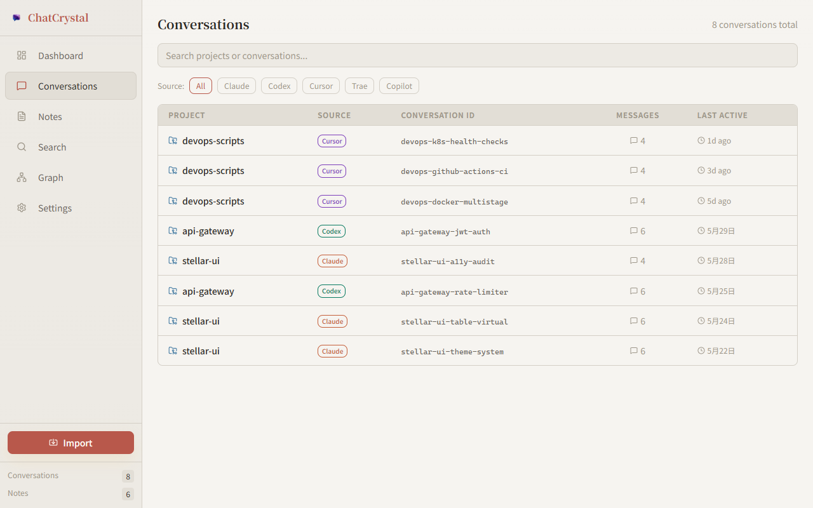813x508 pixels.
Task: Click the ChatCrystal logo icon
Action: coord(17,18)
